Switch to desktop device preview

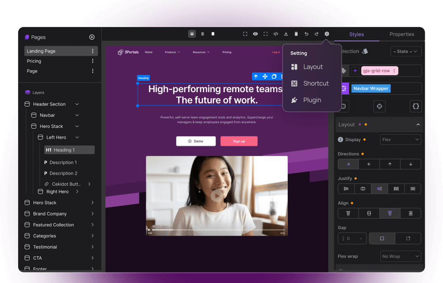192,34
